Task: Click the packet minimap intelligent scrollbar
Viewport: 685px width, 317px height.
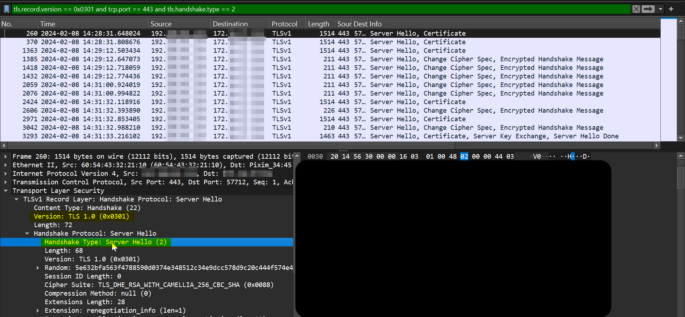Action: pyautogui.click(x=669, y=80)
